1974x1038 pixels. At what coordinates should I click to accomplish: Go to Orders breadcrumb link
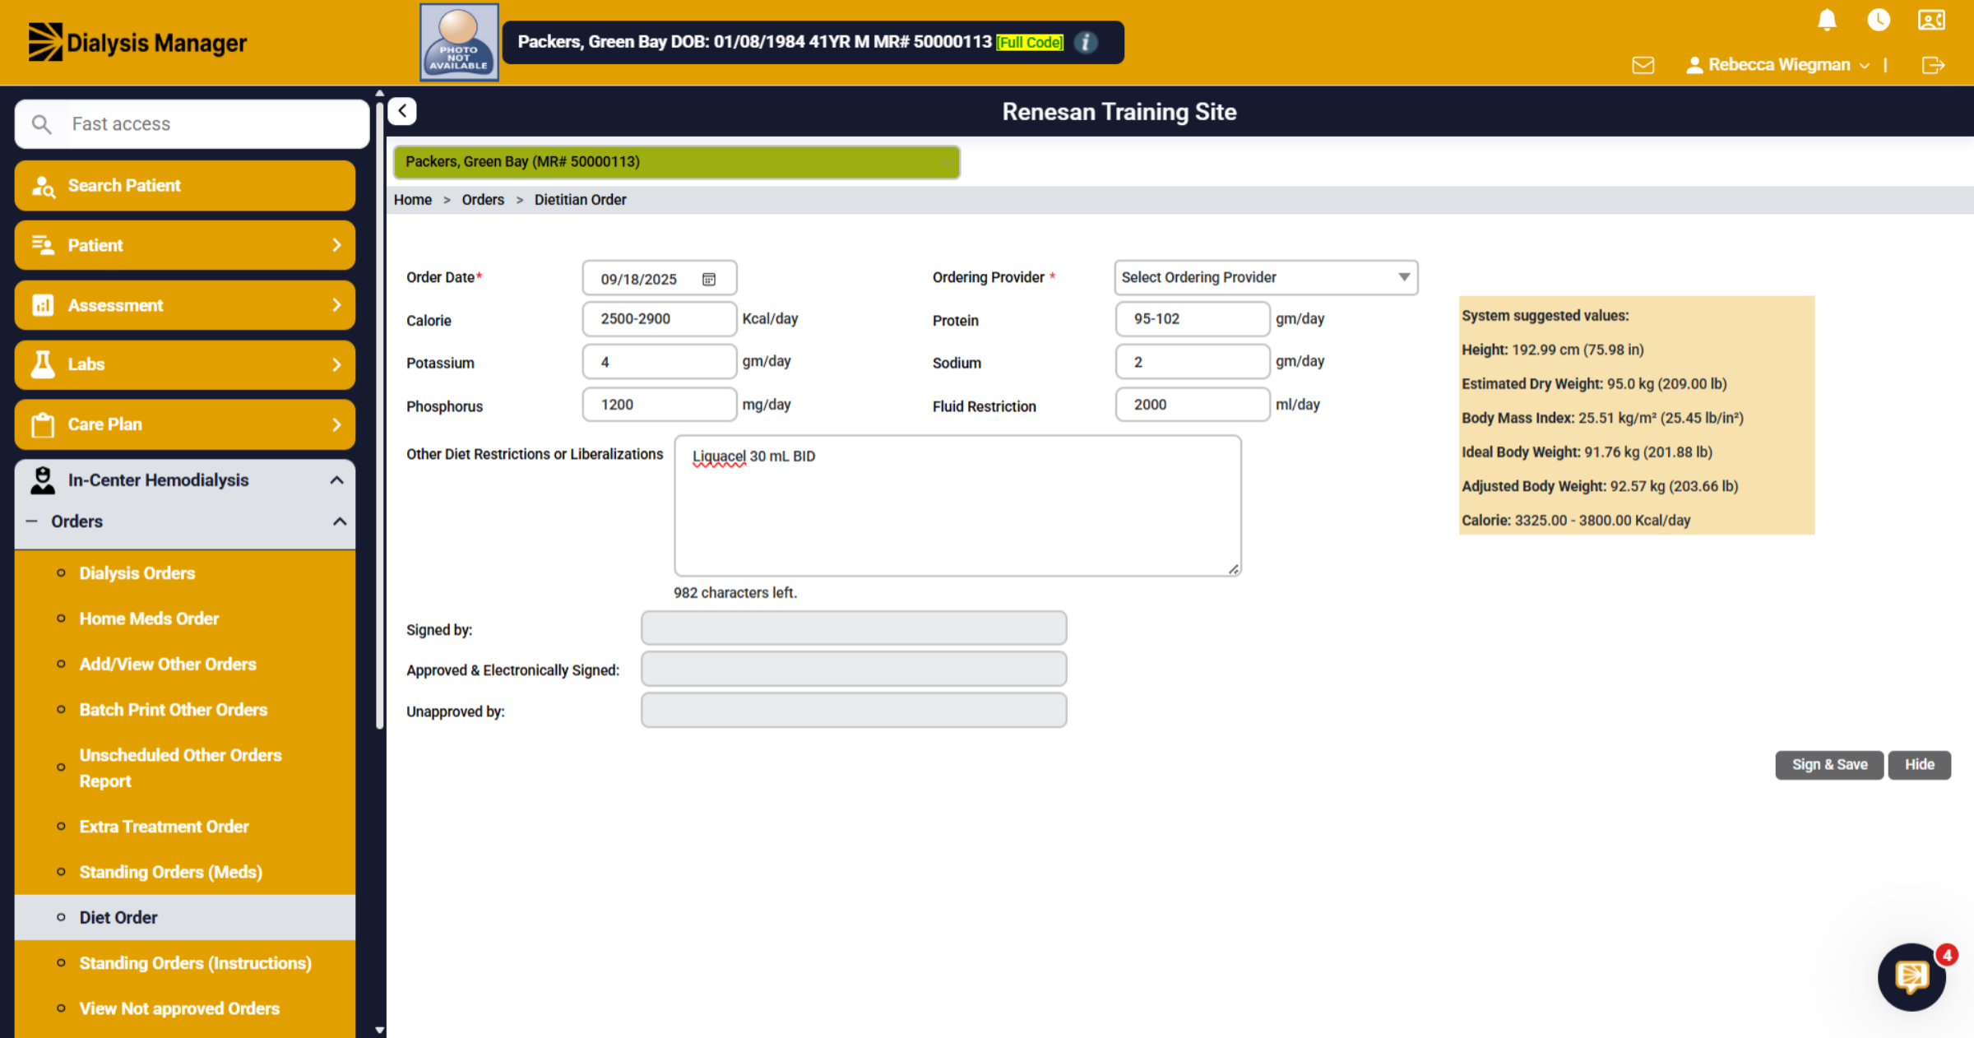point(483,200)
